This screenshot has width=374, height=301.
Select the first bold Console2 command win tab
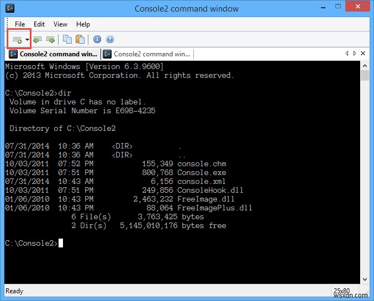click(53, 54)
